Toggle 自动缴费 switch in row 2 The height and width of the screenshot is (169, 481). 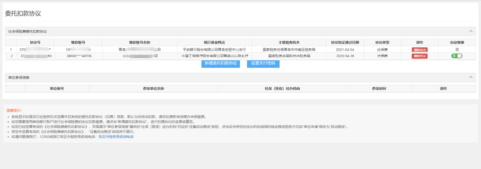coord(457,56)
